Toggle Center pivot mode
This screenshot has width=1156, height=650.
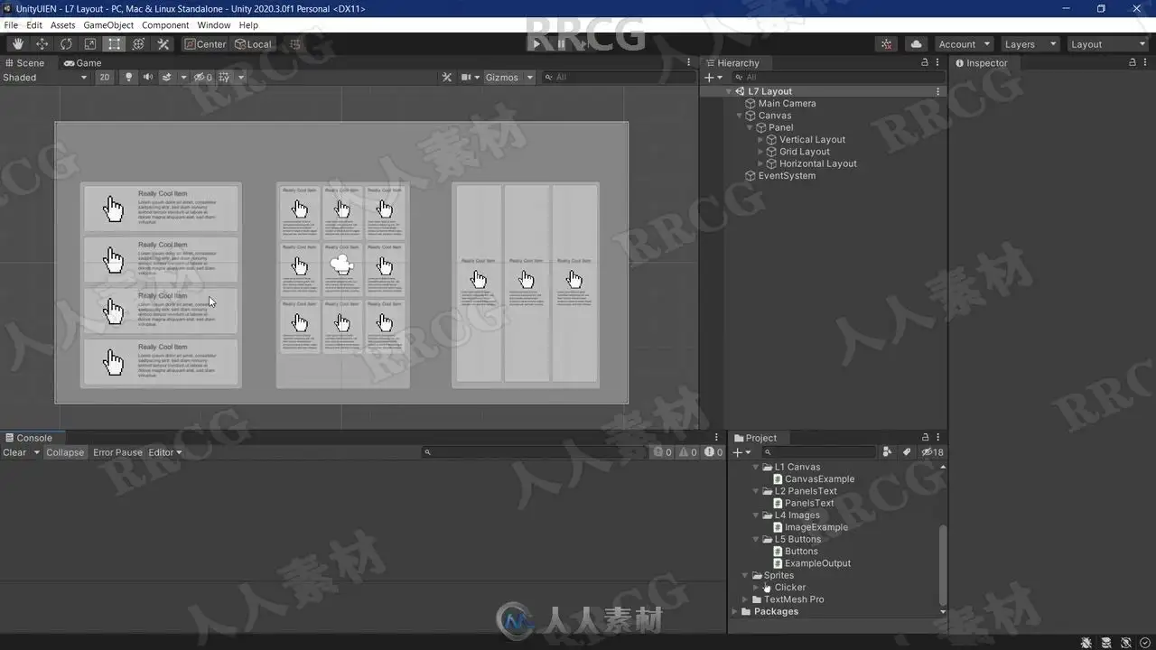pos(206,44)
